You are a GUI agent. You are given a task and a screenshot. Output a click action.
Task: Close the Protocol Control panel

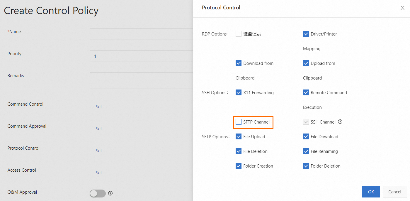tap(402, 8)
